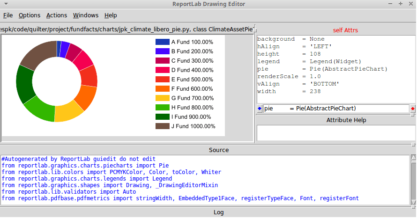Click the dark green slice of the donut chart

(x=24, y=84)
